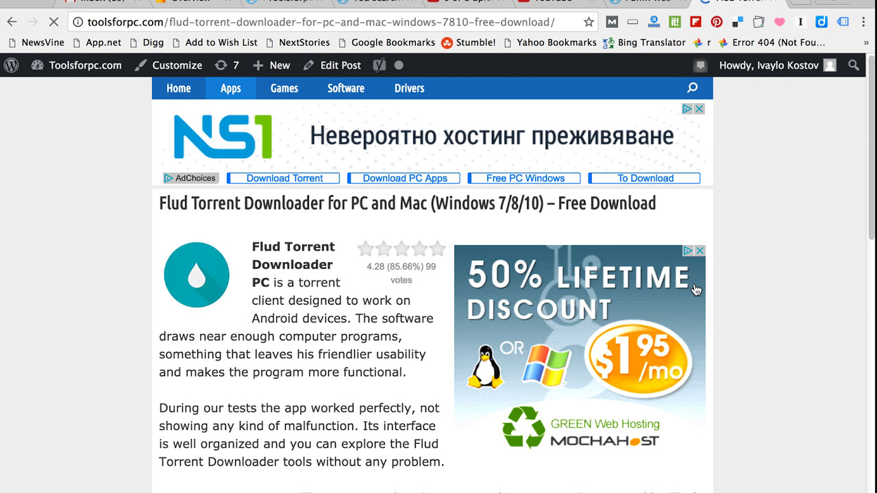Click Howdy, Ivaylo Kostov account menu
The width and height of the screenshot is (877, 493).
778,65
